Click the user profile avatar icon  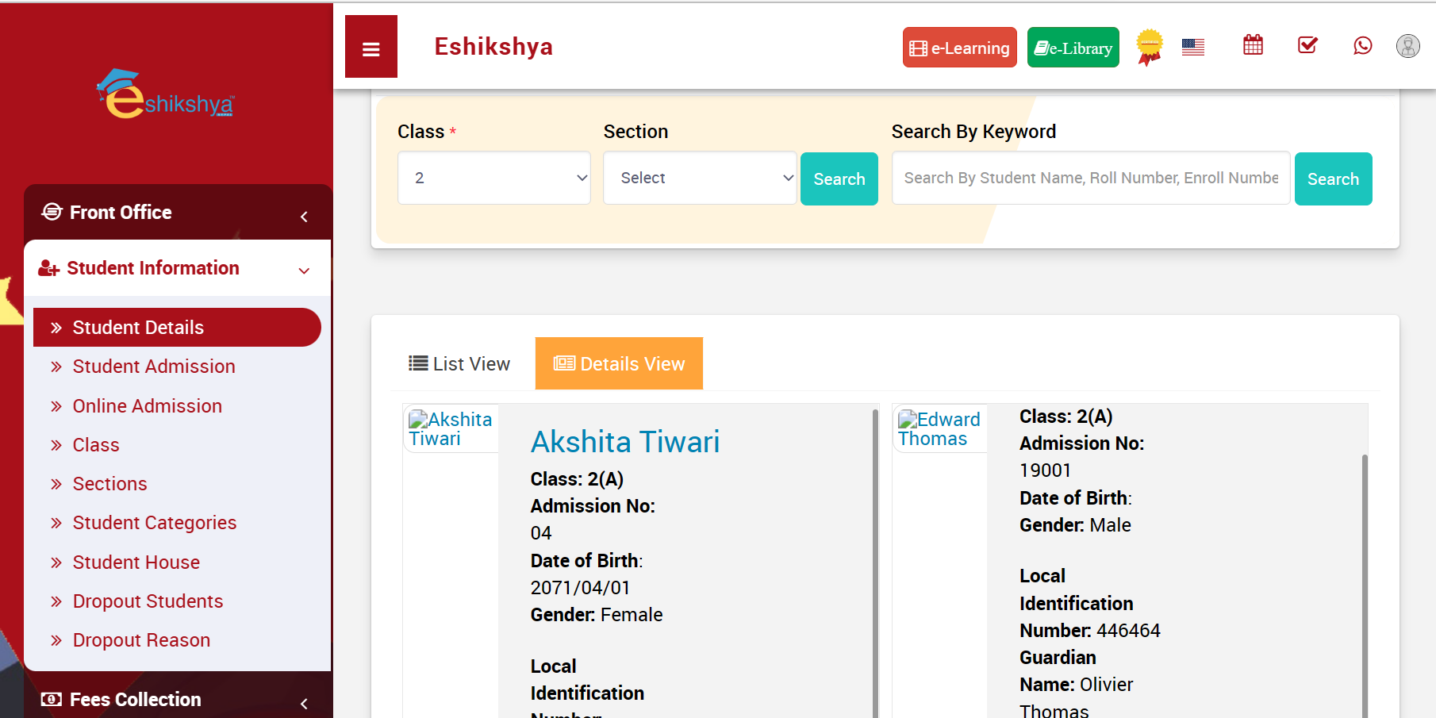pyautogui.click(x=1407, y=46)
